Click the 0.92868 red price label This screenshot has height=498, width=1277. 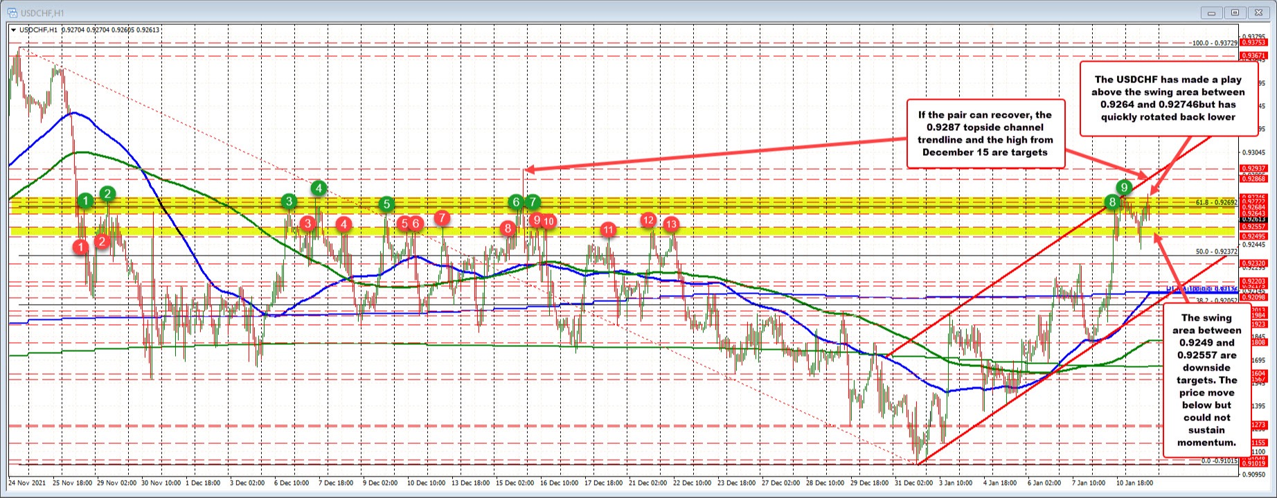tap(1254, 179)
